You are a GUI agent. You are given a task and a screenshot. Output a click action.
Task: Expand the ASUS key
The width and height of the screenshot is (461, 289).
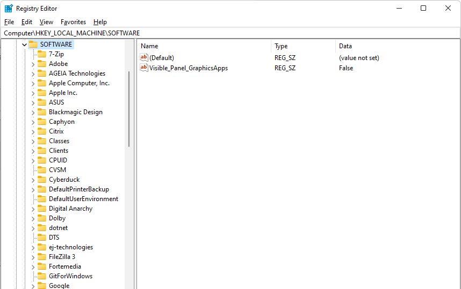[33, 103]
